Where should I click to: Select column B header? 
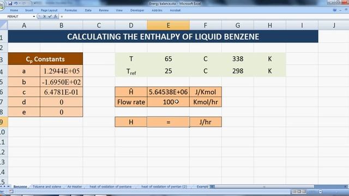click(x=61, y=26)
